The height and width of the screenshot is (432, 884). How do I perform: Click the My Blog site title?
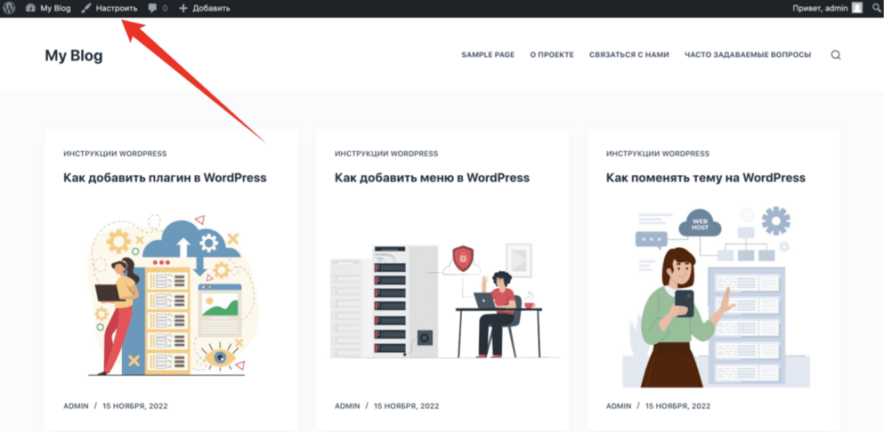pos(74,56)
